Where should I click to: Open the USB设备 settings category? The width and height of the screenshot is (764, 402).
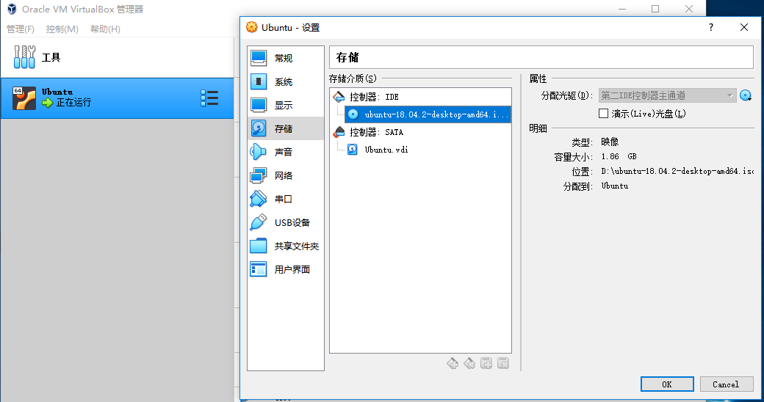(x=286, y=222)
